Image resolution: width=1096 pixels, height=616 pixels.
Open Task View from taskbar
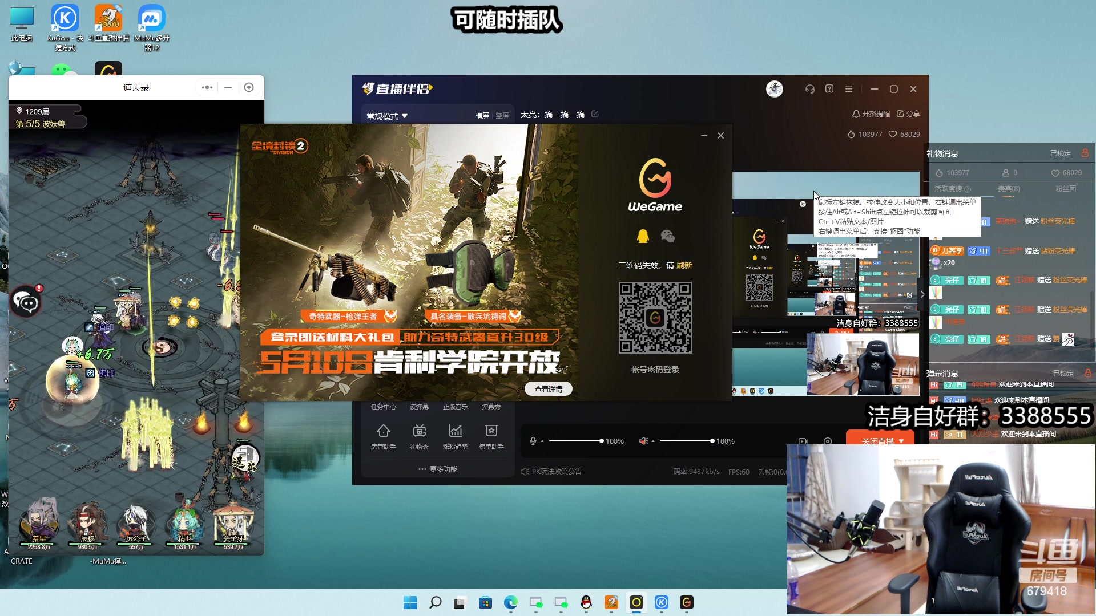[x=460, y=602]
